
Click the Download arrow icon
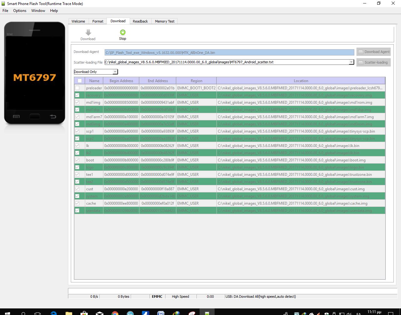pos(88,33)
